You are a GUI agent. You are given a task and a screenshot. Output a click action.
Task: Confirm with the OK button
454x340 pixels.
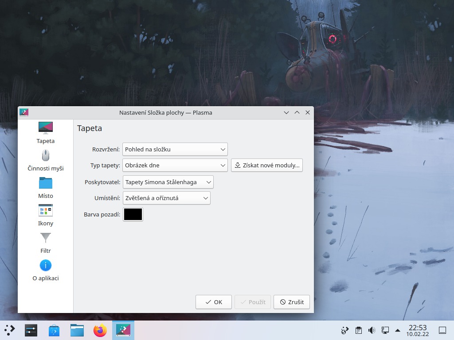click(x=213, y=302)
